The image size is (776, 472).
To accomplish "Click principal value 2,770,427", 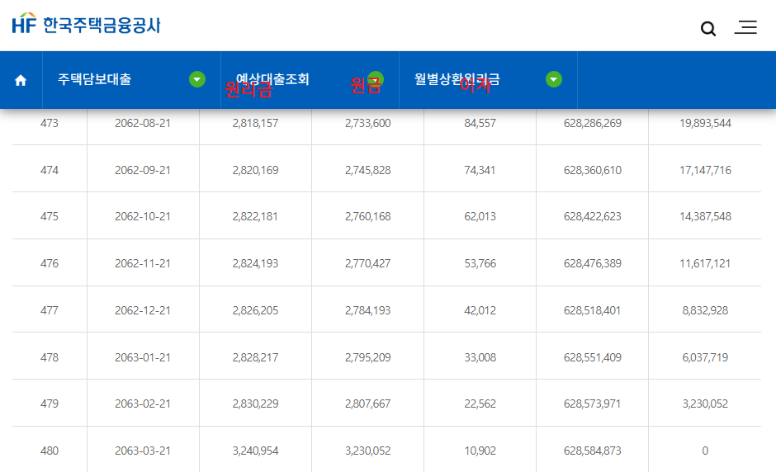I will coord(367,263).
